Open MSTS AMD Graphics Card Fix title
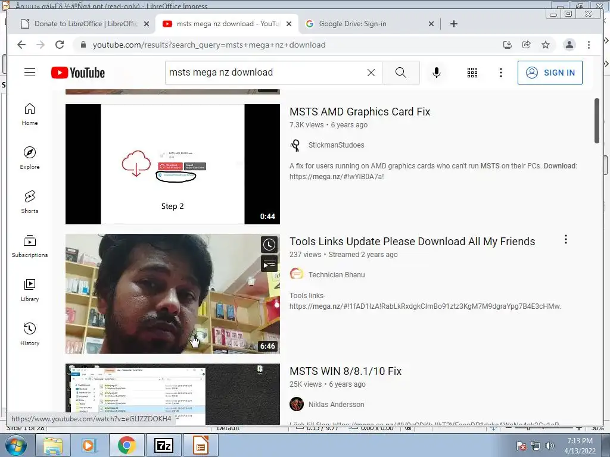Image resolution: width=610 pixels, height=457 pixels. (x=360, y=112)
